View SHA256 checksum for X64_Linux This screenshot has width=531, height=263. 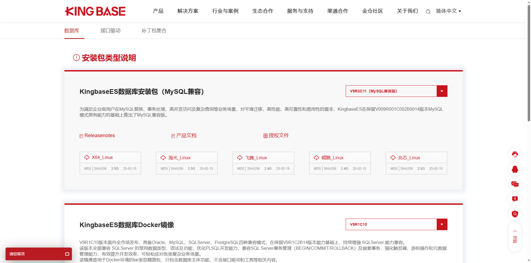(100, 169)
